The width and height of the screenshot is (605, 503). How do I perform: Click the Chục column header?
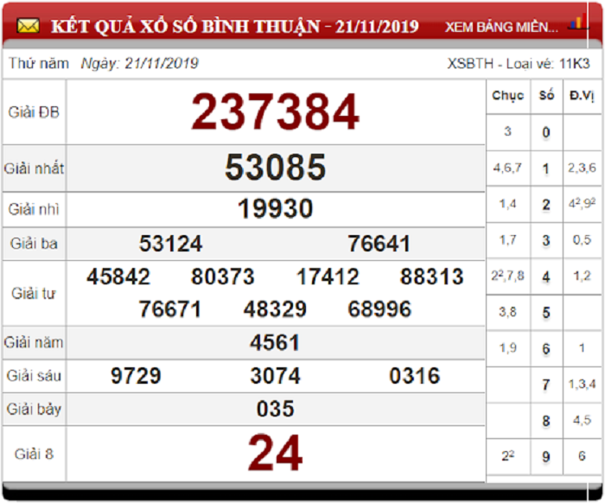[x=508, y=95]
